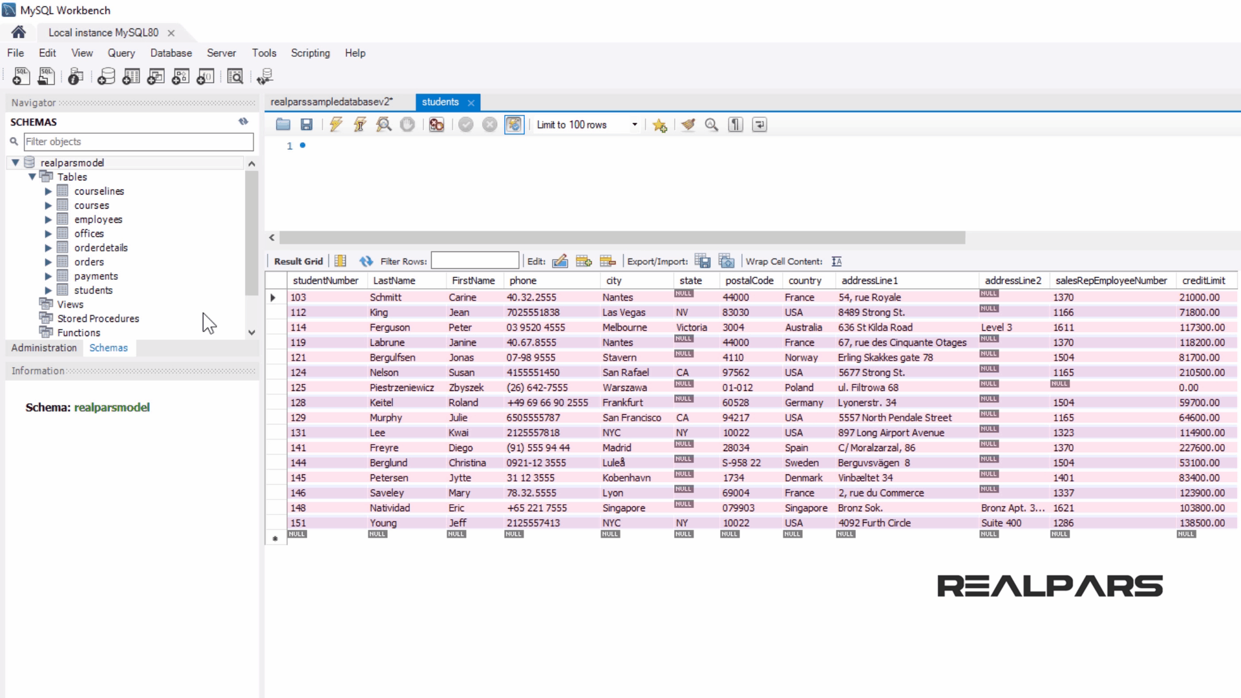Toggle the Edit current row pencil icon
The width and height of the screenshot is (1241, 698).
coord(560,261)
